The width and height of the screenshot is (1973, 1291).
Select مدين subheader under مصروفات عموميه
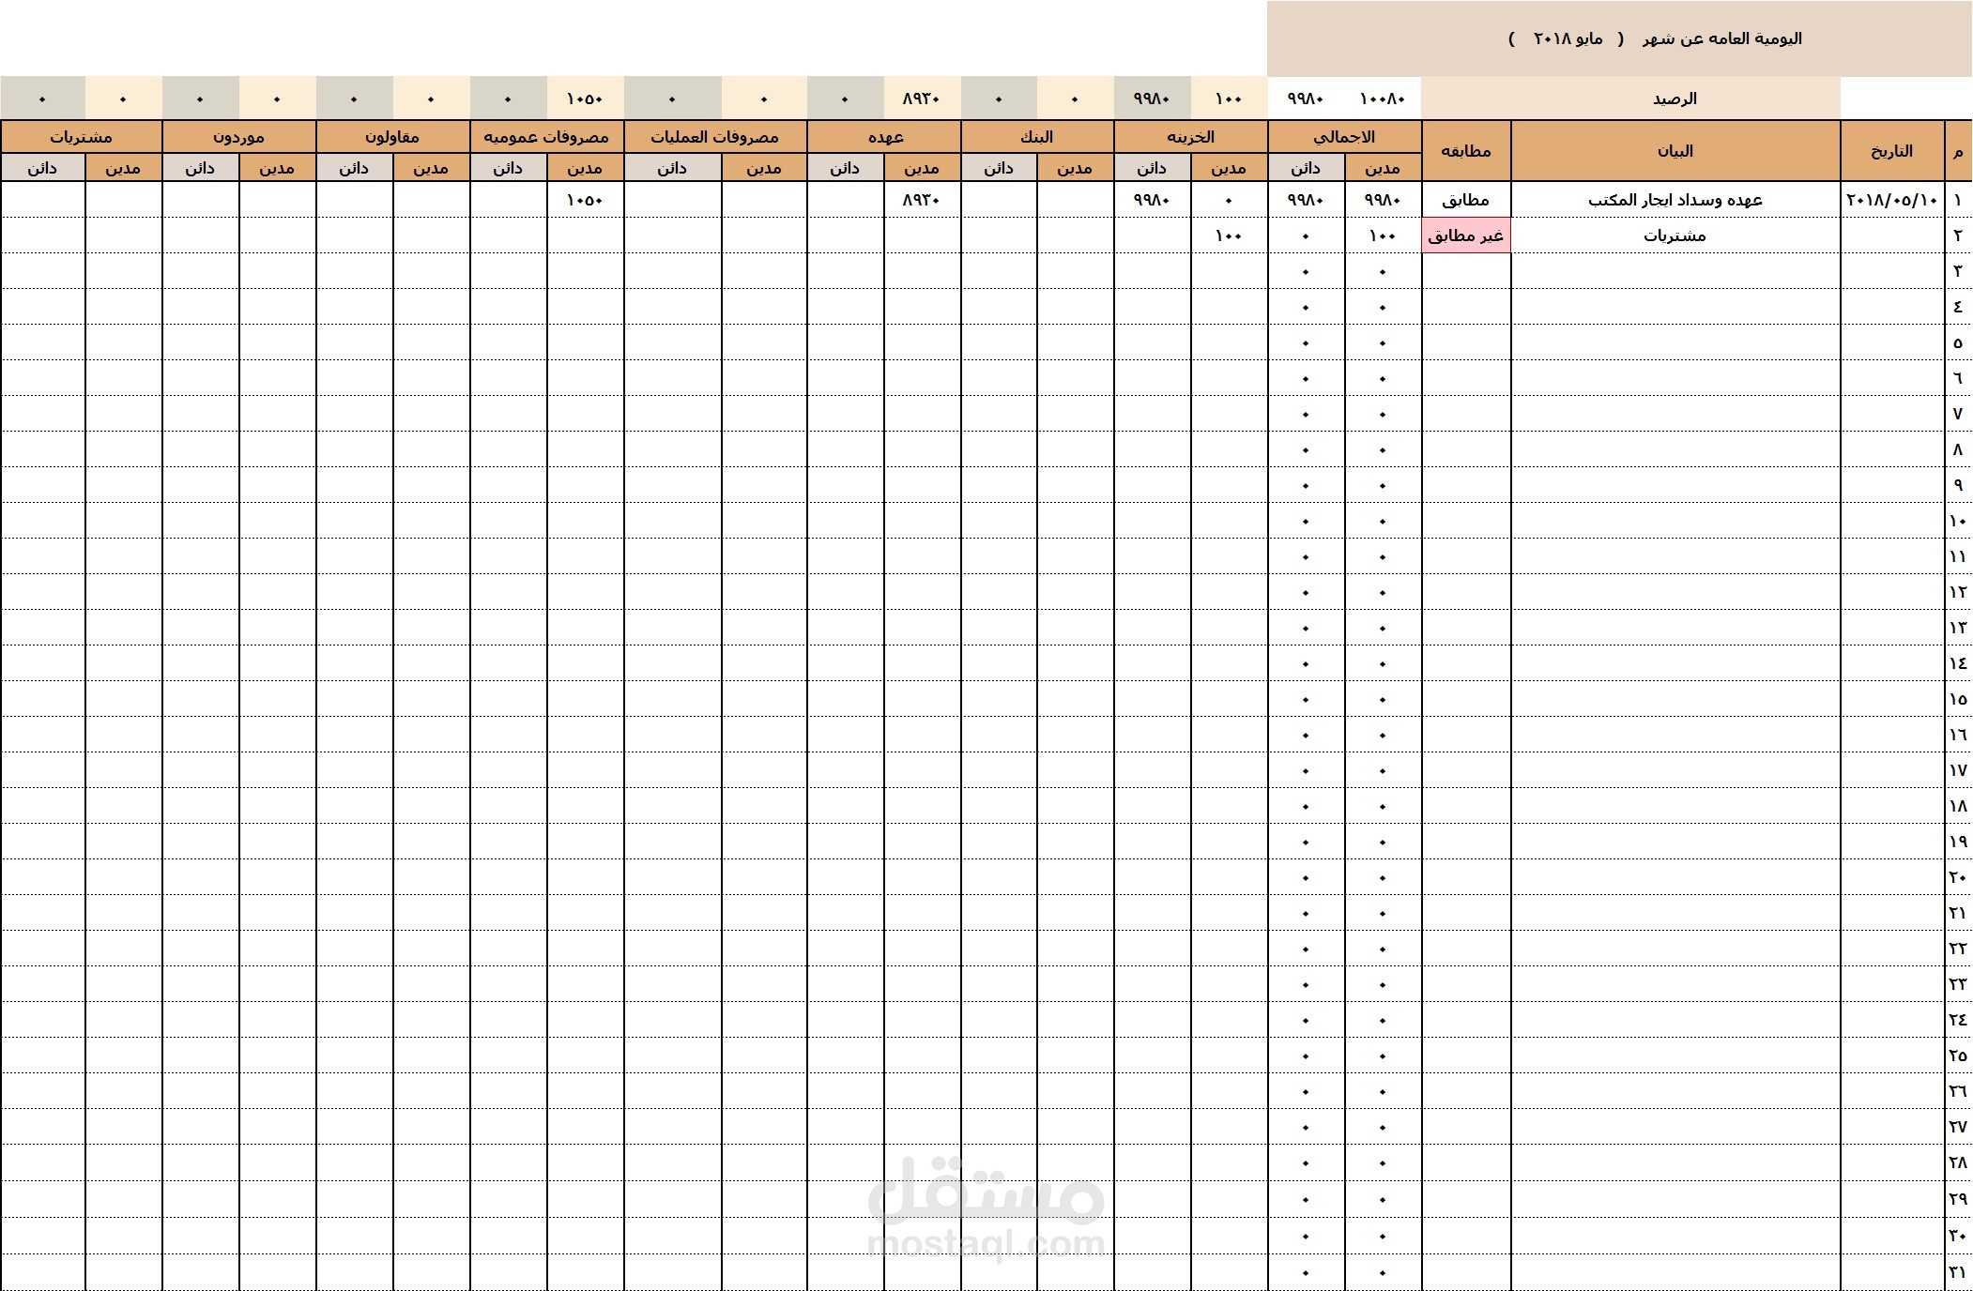(x=585, y=168)
